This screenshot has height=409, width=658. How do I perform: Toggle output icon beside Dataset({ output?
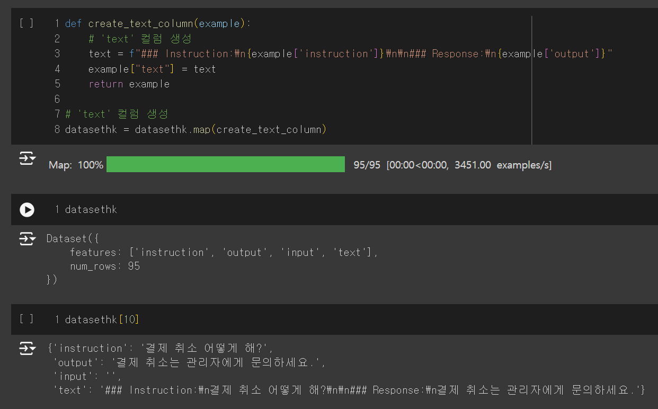[x=27, y=239]
